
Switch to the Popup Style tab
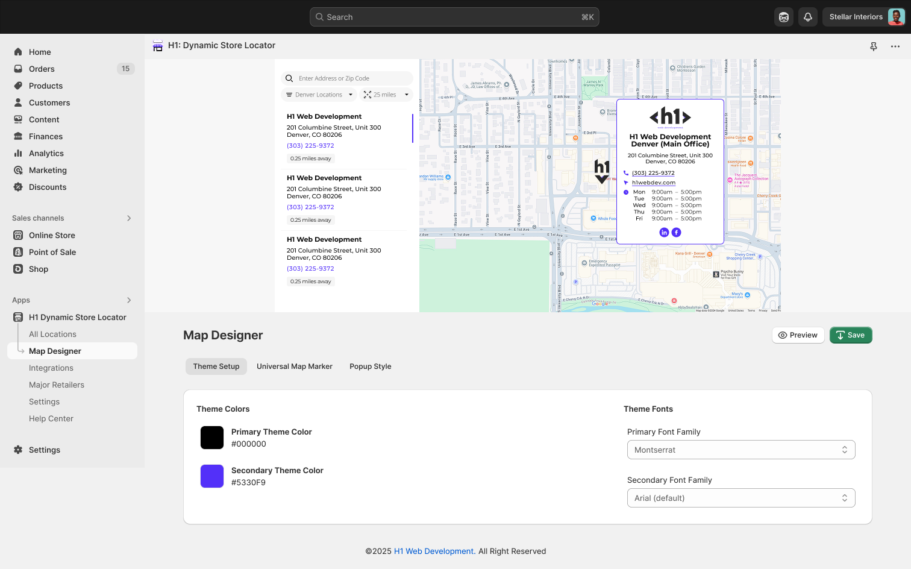click(371, 366)
